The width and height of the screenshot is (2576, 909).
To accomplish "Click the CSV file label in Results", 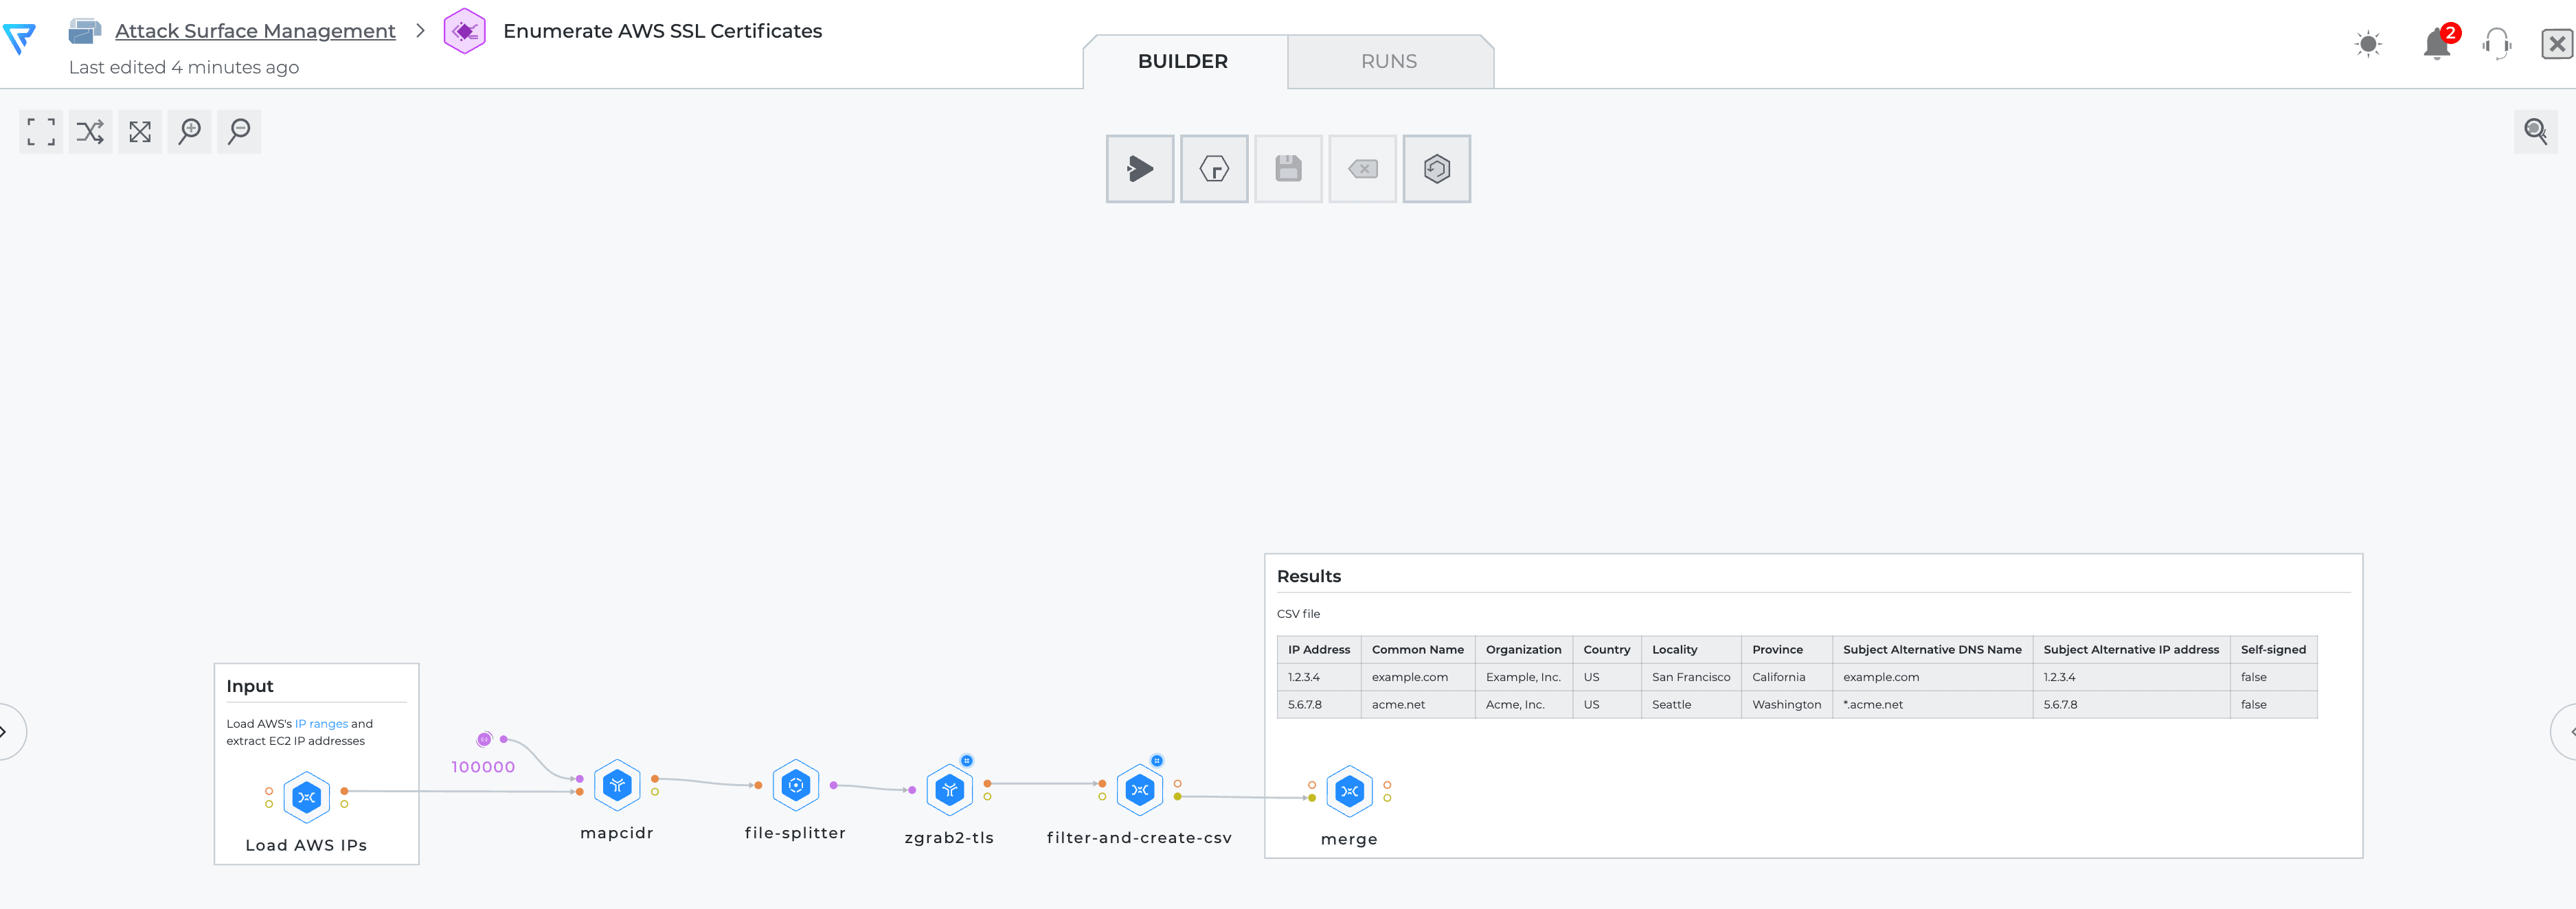I will pos(1298,614).
